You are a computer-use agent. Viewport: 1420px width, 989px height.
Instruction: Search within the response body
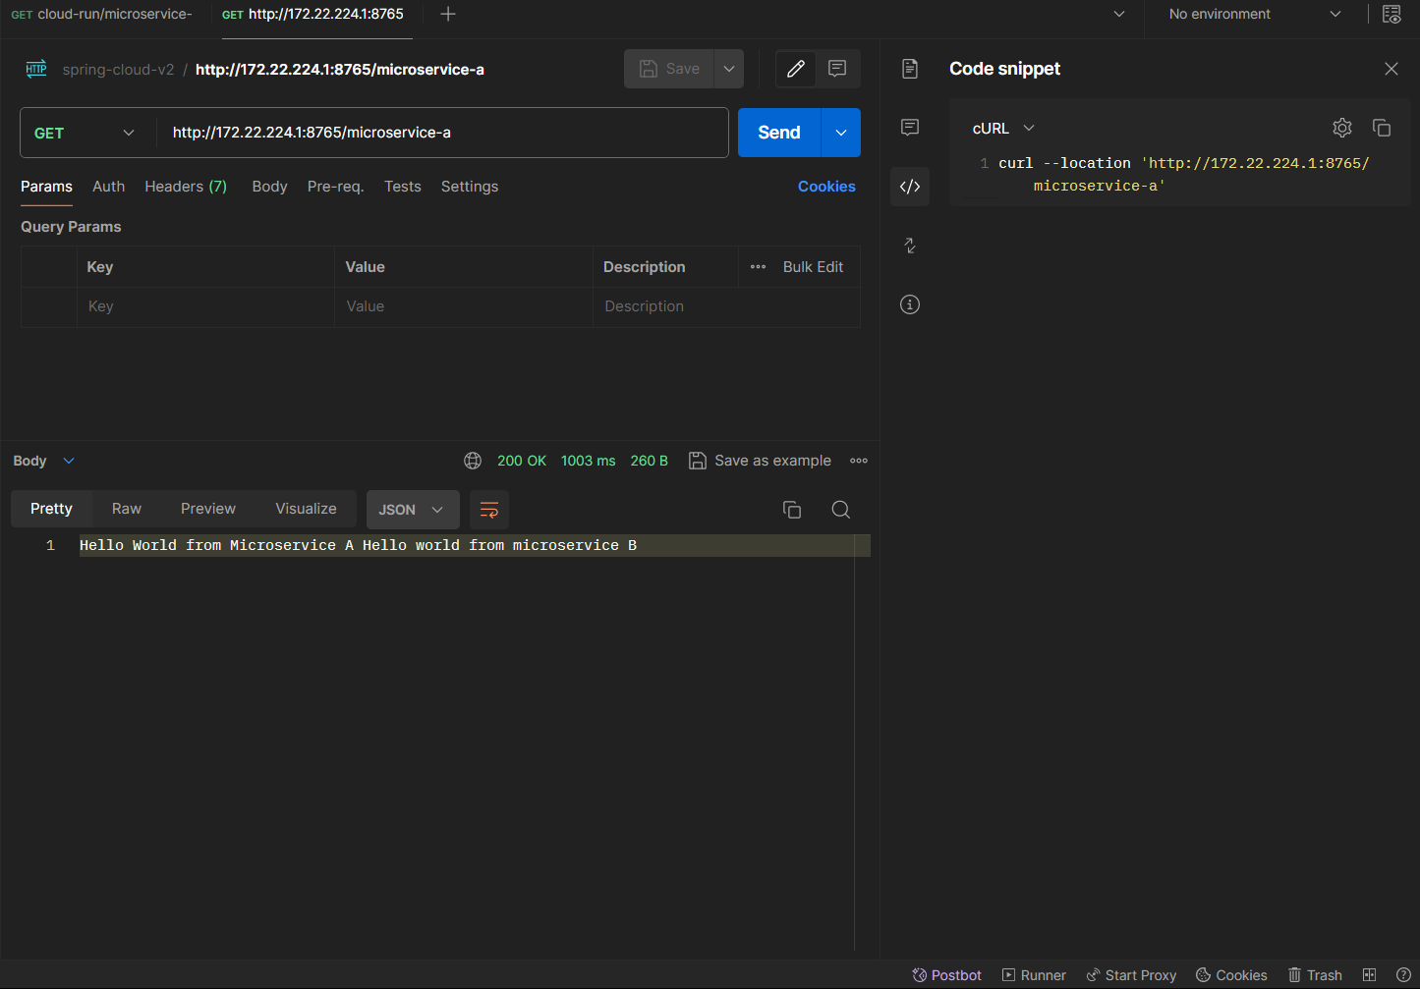841,510
